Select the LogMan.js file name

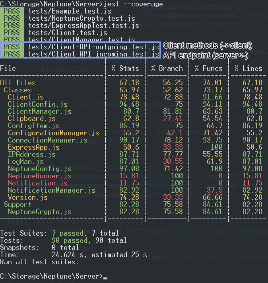tap(26, 162)
